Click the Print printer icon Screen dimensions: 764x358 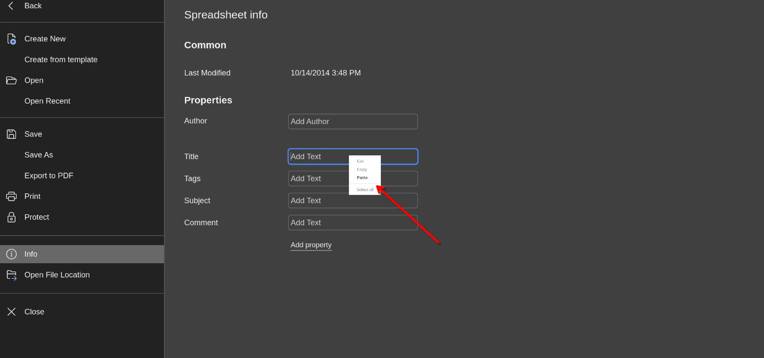(11, 197)
